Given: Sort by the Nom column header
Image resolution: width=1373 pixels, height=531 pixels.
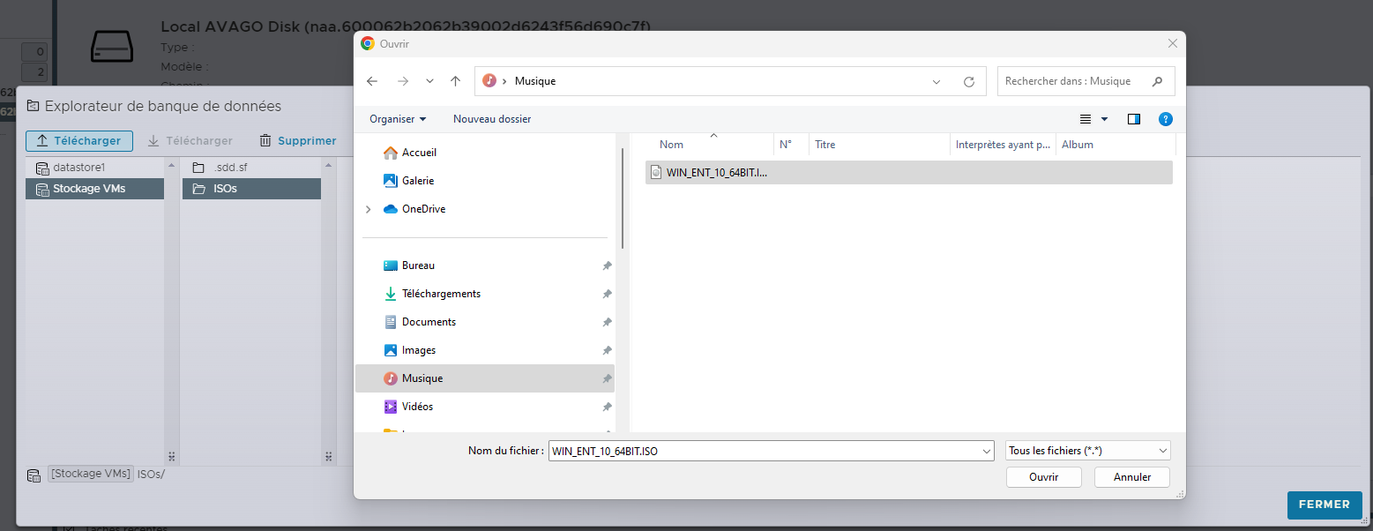Looking at the screenshot, I should coord(672,145).
